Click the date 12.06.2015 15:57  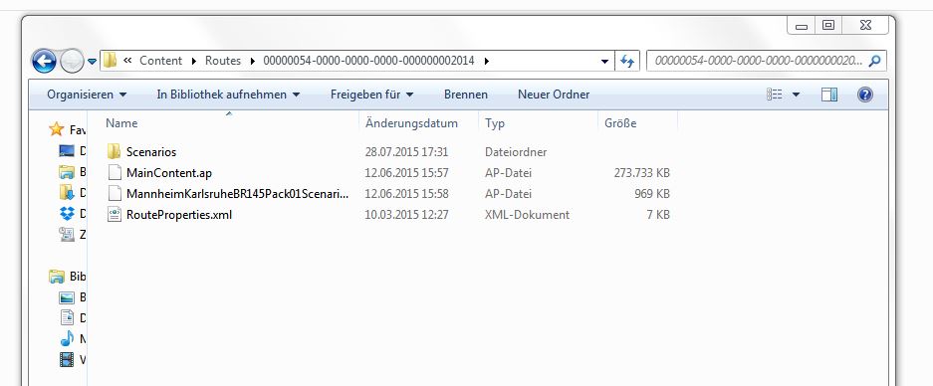coord(406,173)
